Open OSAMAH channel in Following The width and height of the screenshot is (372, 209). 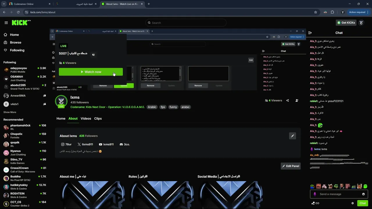click(x=25, y=78)
